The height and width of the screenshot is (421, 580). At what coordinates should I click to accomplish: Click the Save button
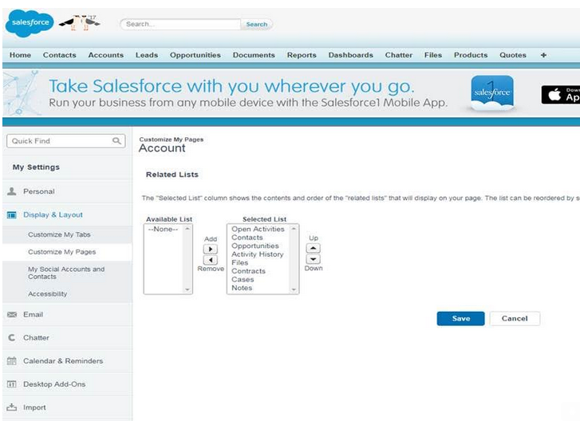460,319
